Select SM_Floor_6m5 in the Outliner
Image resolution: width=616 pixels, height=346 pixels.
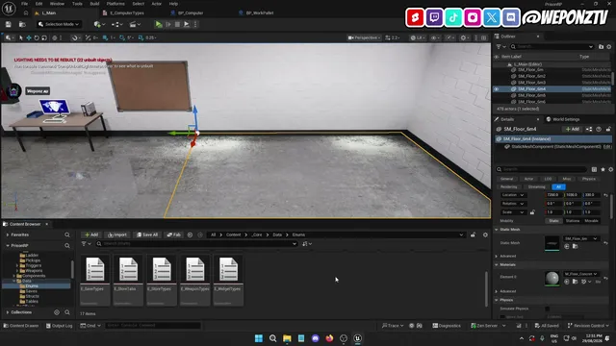pos(531,95)
